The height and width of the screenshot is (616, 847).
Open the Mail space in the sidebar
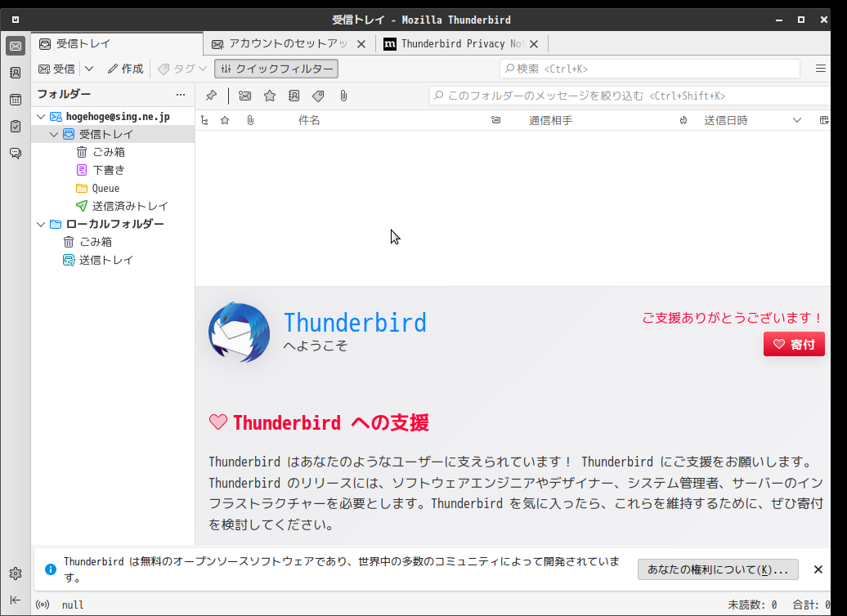[16, 46]
